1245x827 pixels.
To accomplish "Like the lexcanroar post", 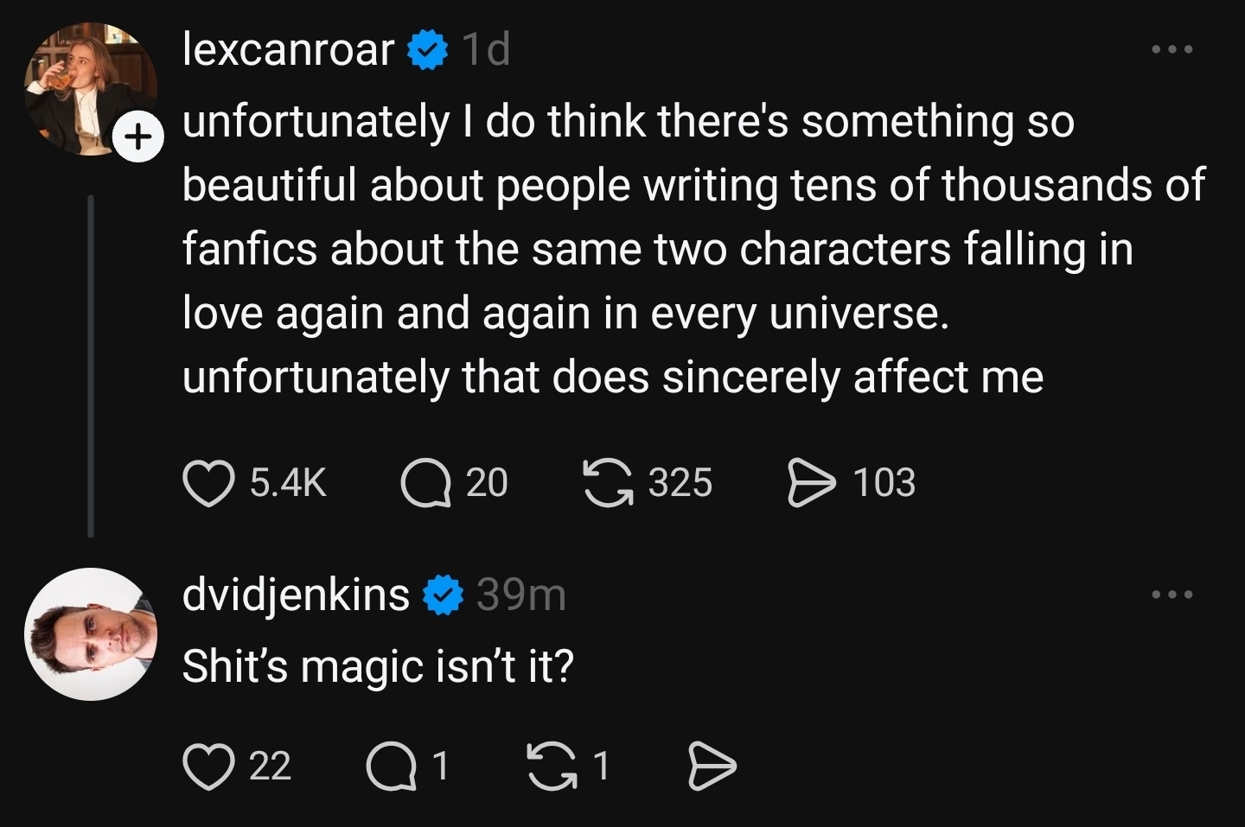I will [x=209, y=482].
